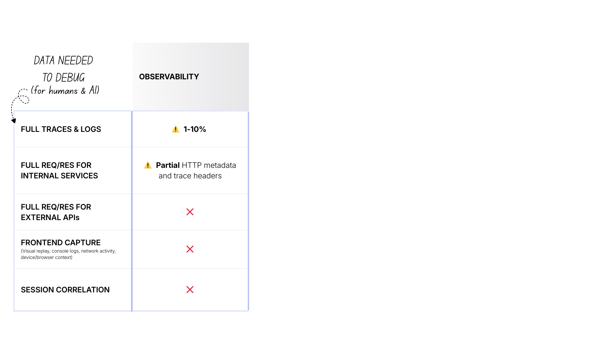This screenshot has height=344, width=612.
Task: Click the handwritten DATA NEEDED text
Action: tap(63, 61)
